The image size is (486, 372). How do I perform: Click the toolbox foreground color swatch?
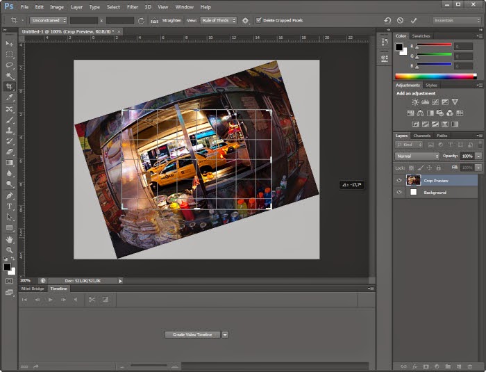[x=7, y=267]
